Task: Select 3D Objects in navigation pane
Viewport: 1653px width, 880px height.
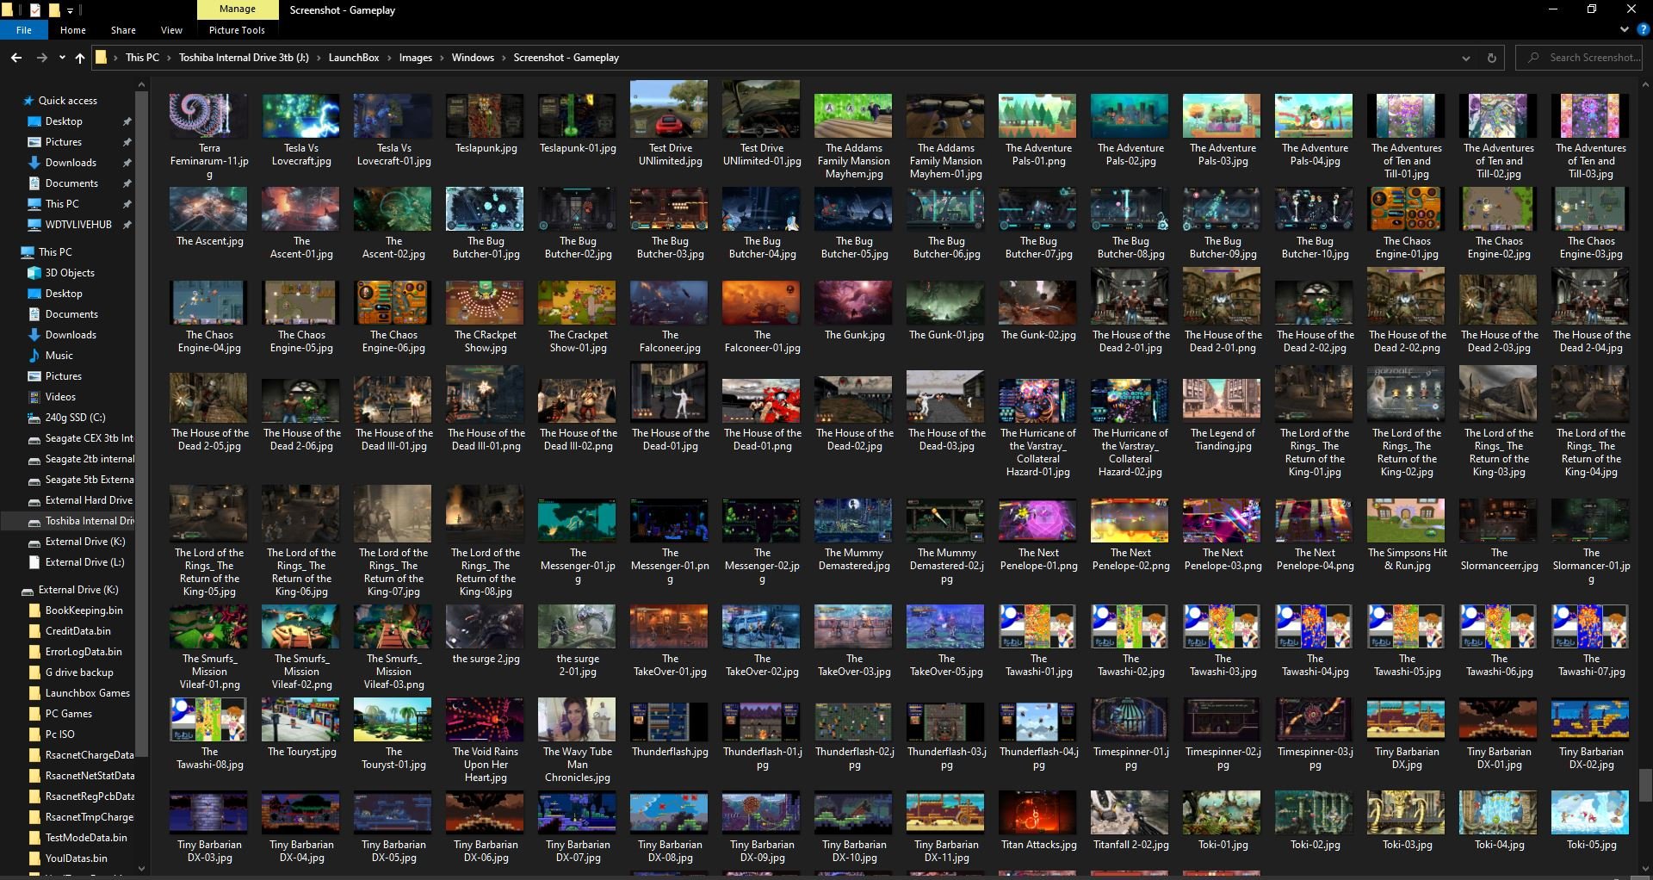Action: tap(70, 273)
